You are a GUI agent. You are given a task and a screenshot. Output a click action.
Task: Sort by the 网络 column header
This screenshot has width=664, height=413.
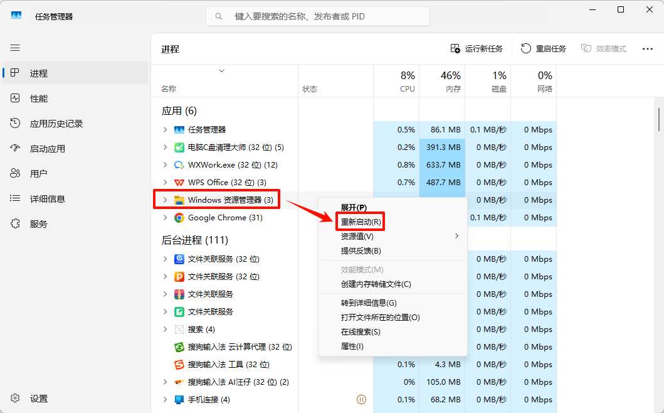(x=534, y=82)
